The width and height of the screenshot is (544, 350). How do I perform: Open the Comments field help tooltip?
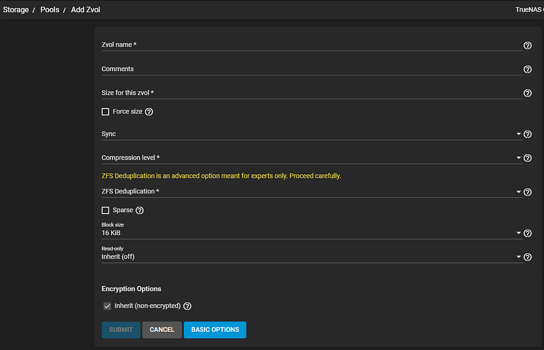[x=528, y=69]
